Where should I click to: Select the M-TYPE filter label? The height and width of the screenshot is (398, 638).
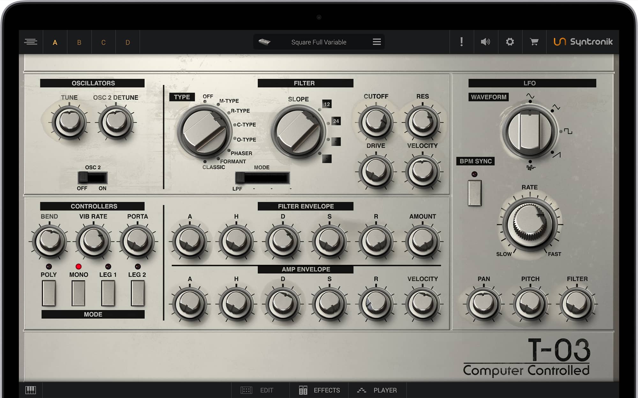point(229,101)
